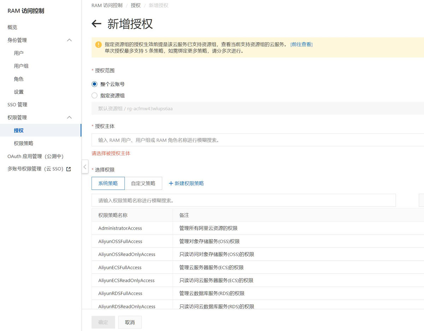The height and width of the screenshot is (331, 424).
Task: Click the plus icon for 新建权限策略
Action: point(171,183)
